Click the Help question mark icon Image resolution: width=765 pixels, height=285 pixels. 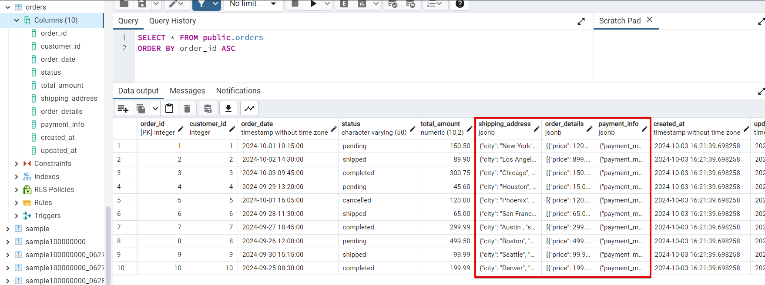pyautogui.click(x=460, y=3)
